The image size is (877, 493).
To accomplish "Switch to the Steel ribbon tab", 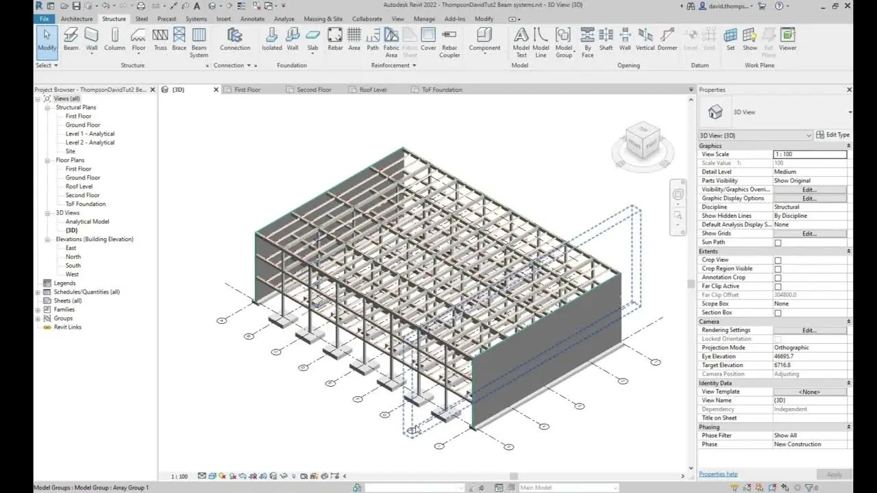I will (x=142, y=19).
